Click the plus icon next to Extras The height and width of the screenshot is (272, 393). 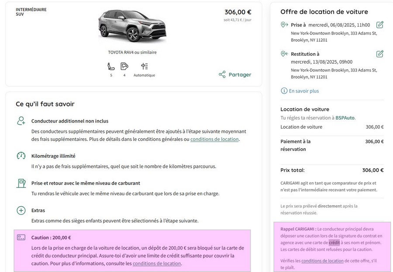[x=21, y=210]
